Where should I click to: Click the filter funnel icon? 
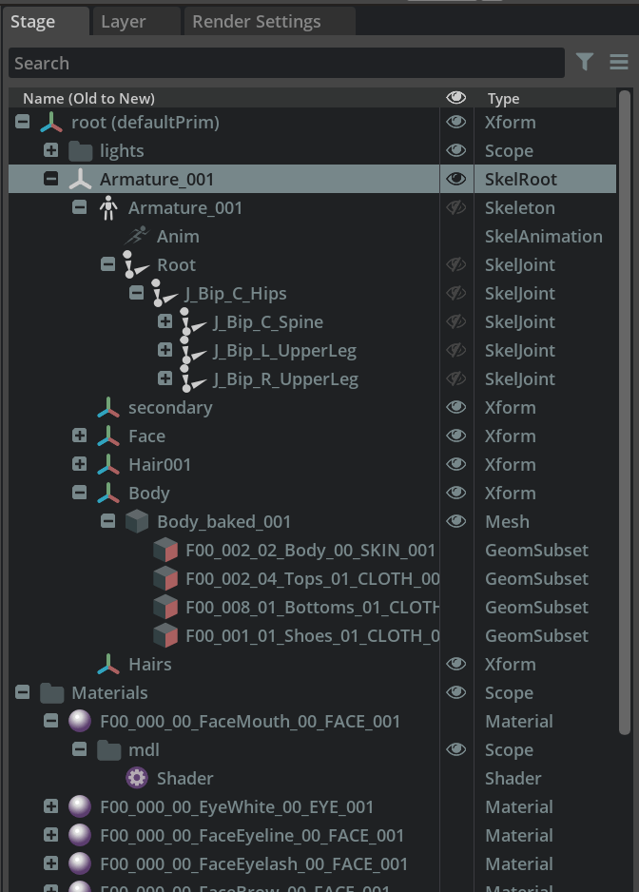tap(585, 63)
